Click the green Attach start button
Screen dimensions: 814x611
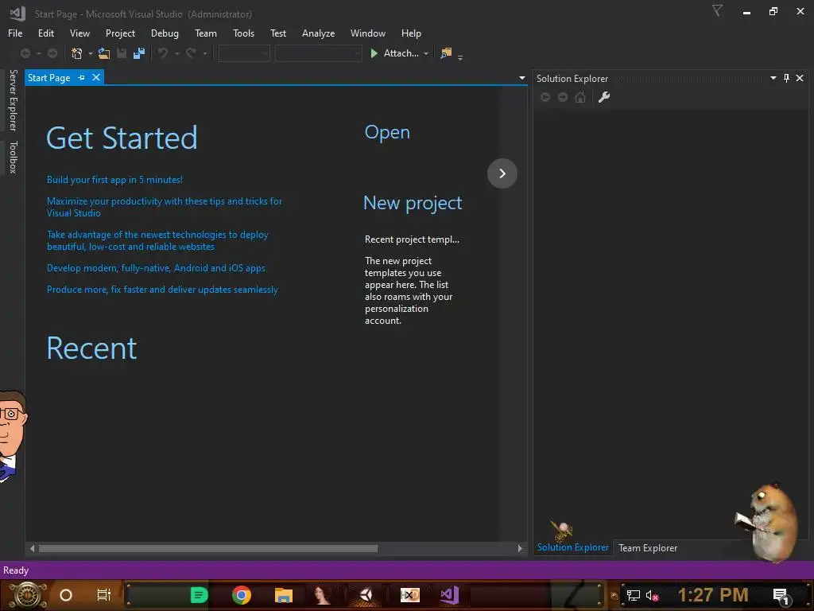[x=394, y=53]
